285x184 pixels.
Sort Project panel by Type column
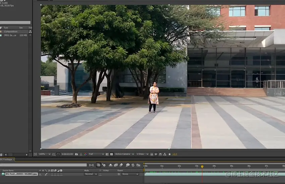[x=6, y=28]
